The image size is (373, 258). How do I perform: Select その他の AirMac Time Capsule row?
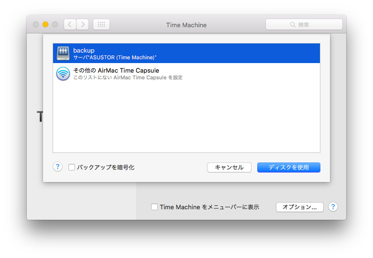pos(186,74)
